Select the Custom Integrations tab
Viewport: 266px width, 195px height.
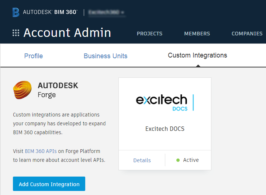point(197,55)
